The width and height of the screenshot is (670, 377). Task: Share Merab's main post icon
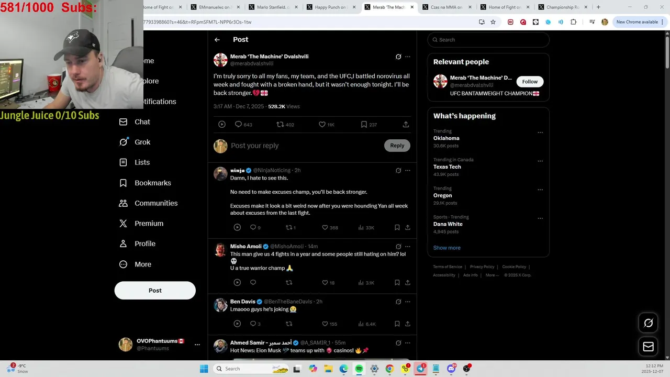pyautogui.click(x=406, y=125)
